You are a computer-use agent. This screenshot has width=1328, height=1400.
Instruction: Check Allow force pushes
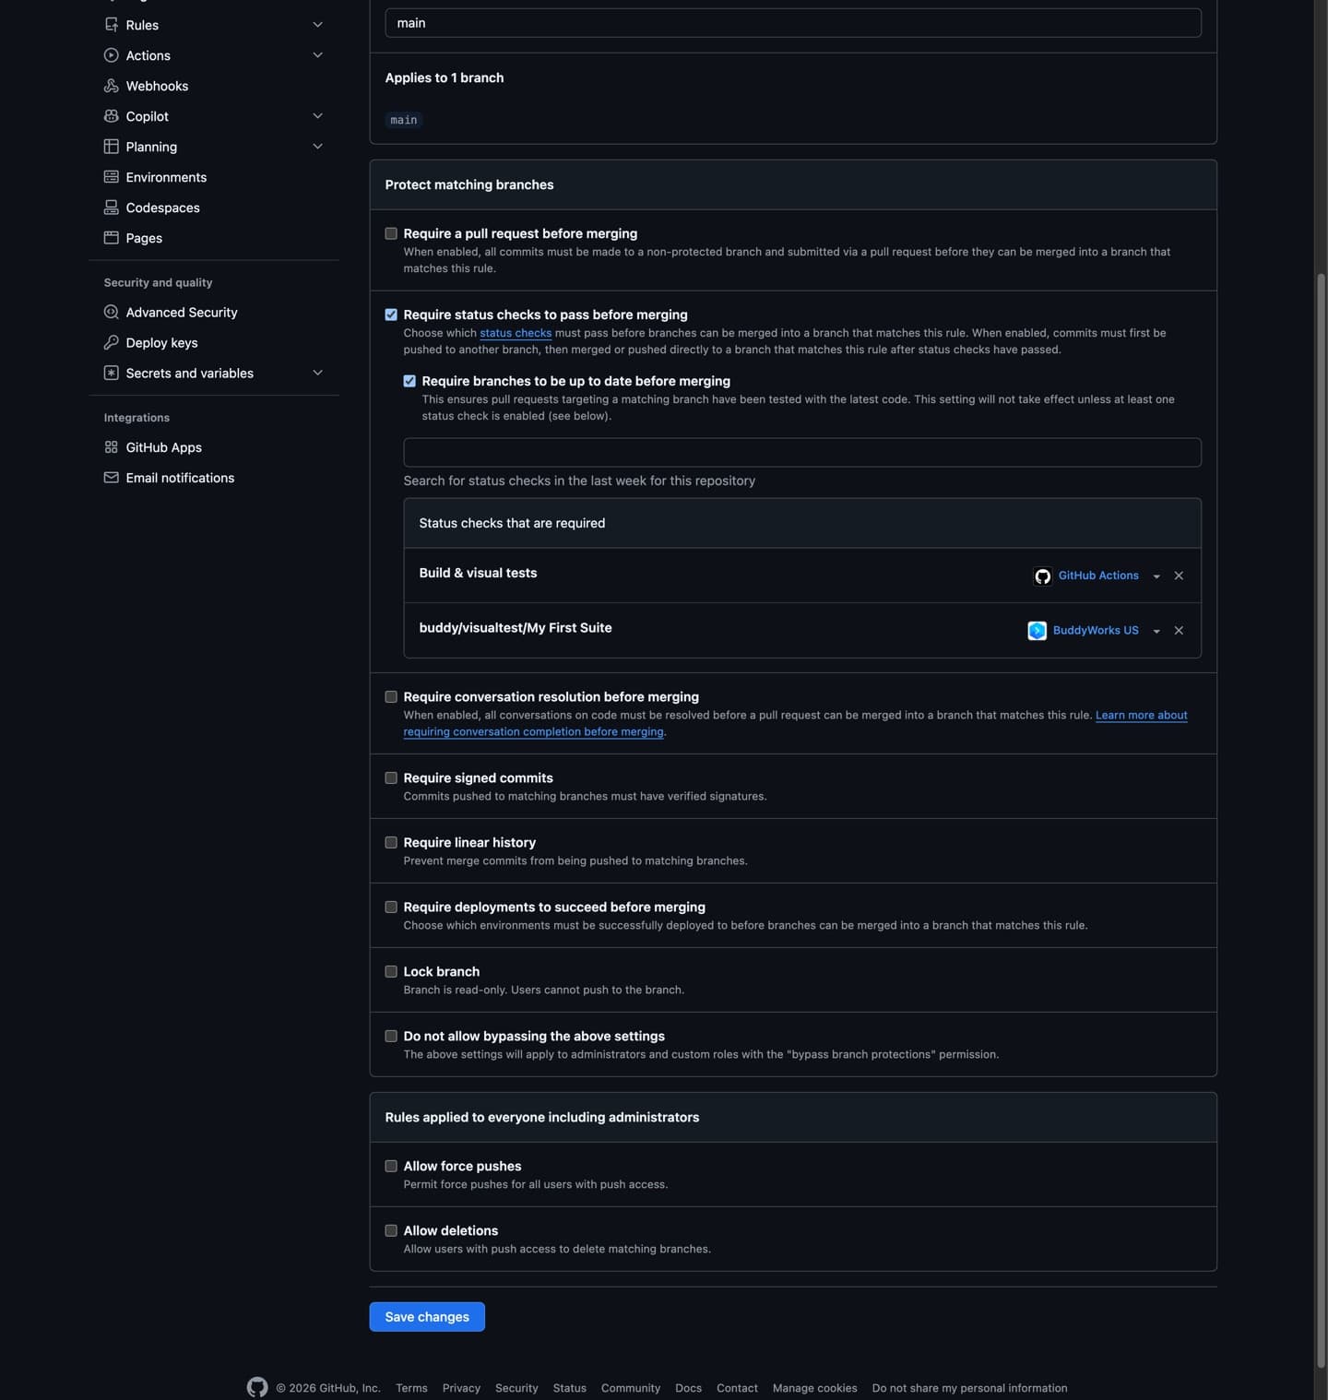pyautogui.click(x=391, y=1167)
